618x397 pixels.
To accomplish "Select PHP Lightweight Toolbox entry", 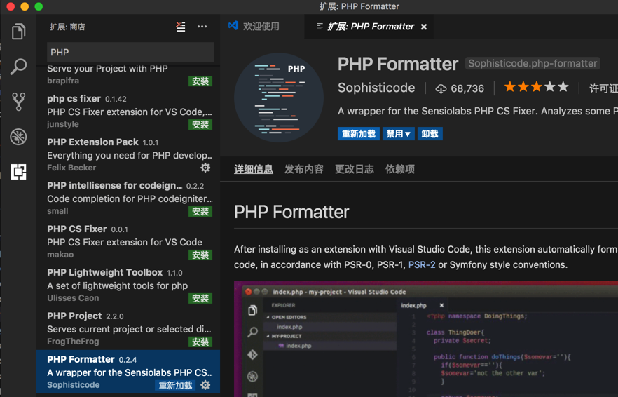I will [128, 285].
